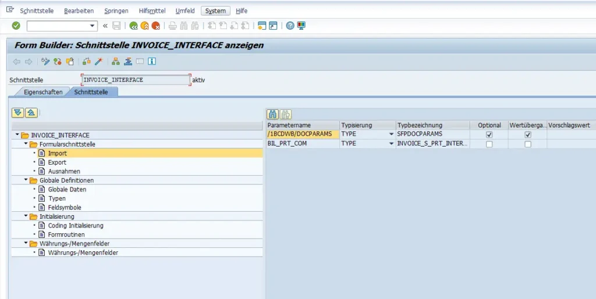The height and width of the screenshot is (299, 596).
Task: Click the SFPDOCPARAMS Typbezeichnung cell
Action: [x=432, y=134]
